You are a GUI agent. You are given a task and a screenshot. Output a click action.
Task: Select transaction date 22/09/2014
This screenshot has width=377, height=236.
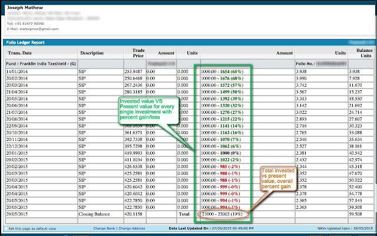click(17, 126)
